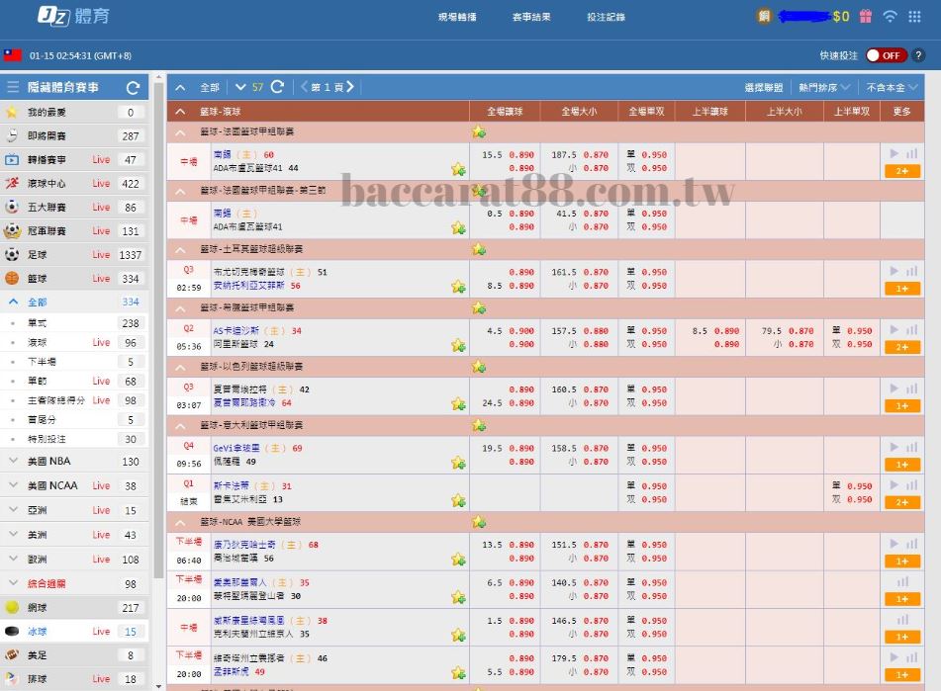Click the gift box icon in header

(x=865, y=16)
